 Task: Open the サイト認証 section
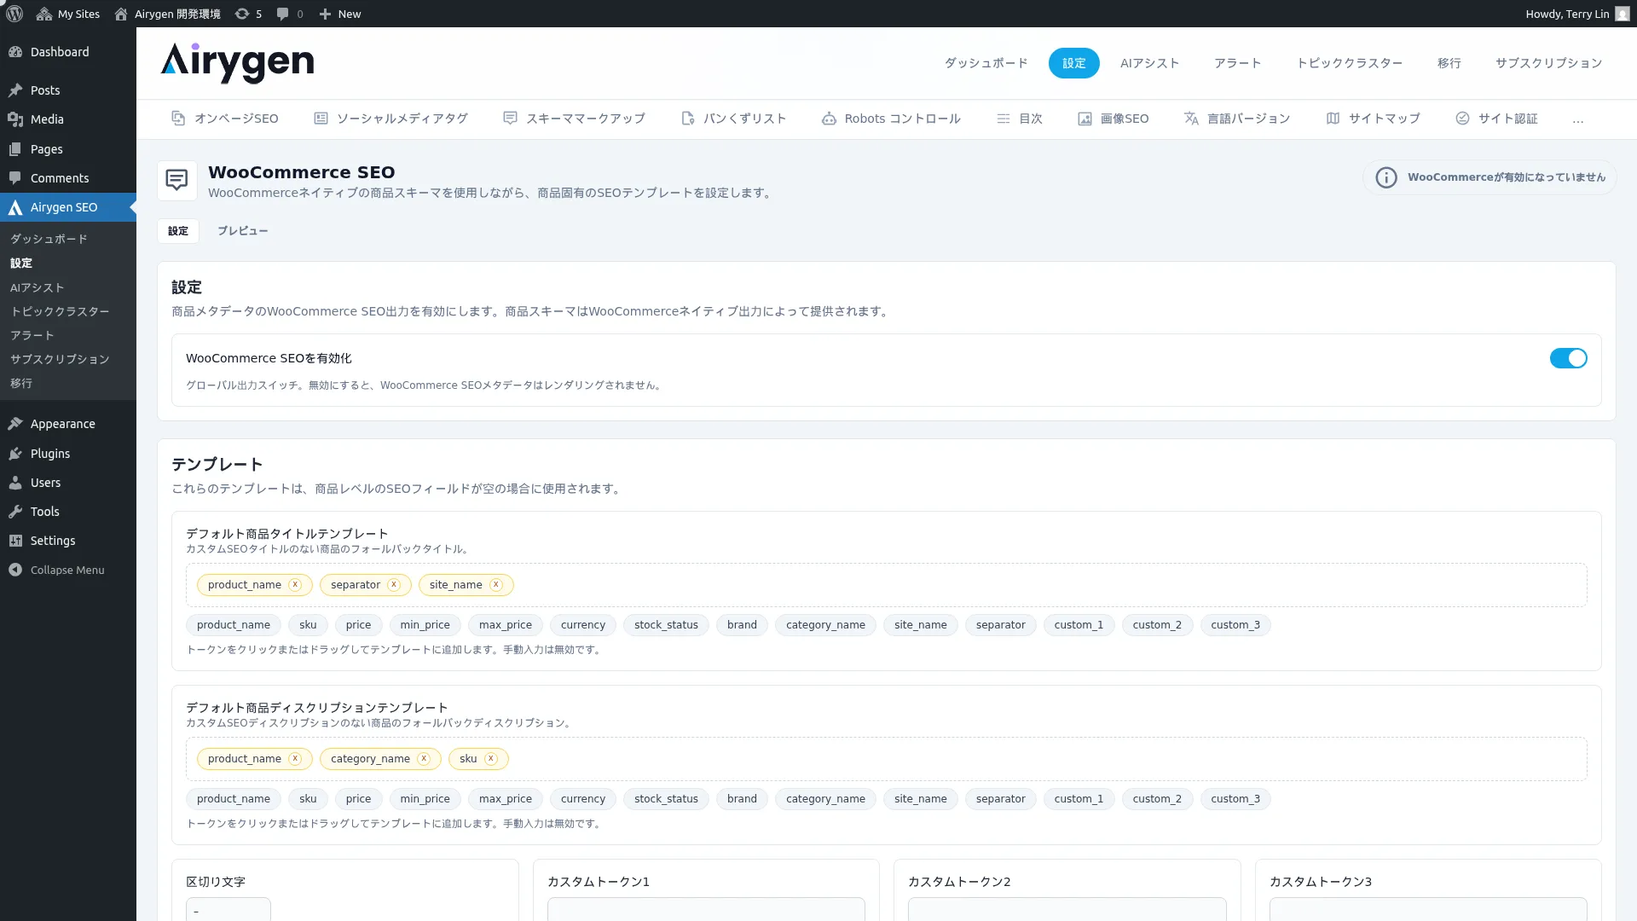(x=1496, y=119)
